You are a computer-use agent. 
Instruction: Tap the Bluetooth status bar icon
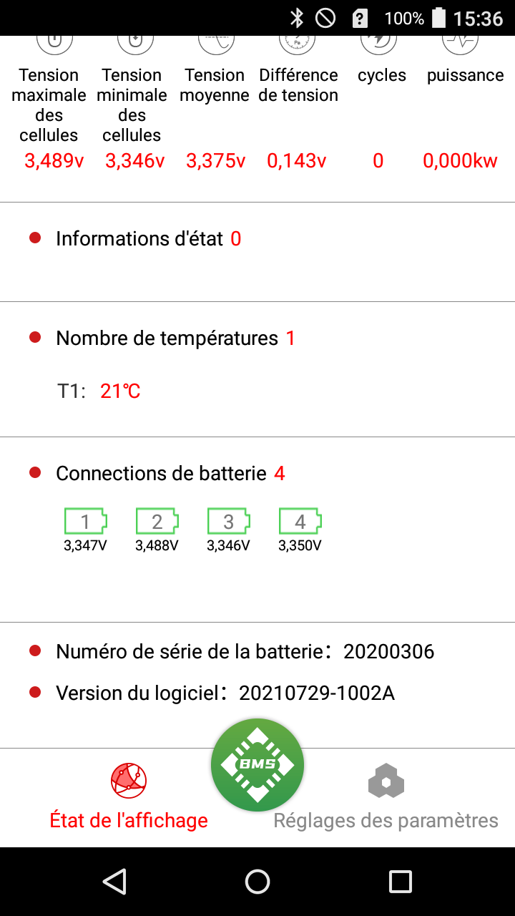297,18
